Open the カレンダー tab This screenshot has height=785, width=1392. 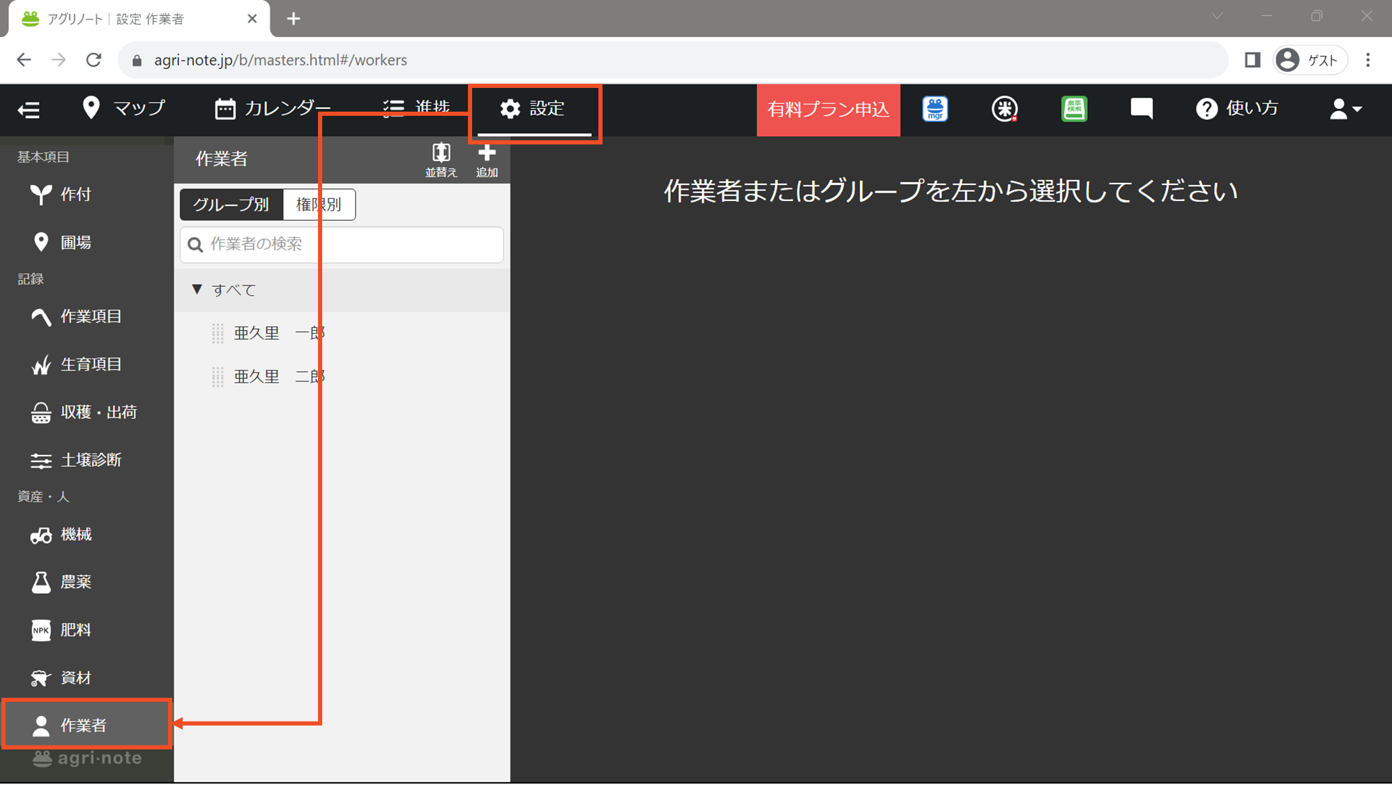click(x=273, y=108)
